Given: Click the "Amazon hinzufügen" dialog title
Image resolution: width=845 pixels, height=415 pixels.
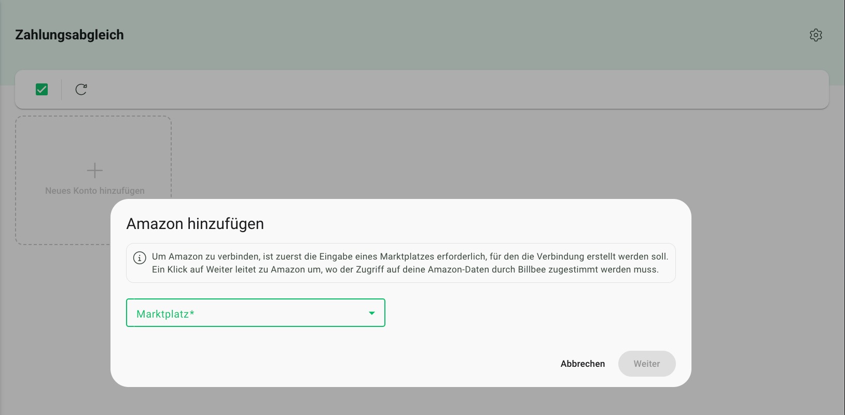Looking at the screenshot, I should (195, 224).
